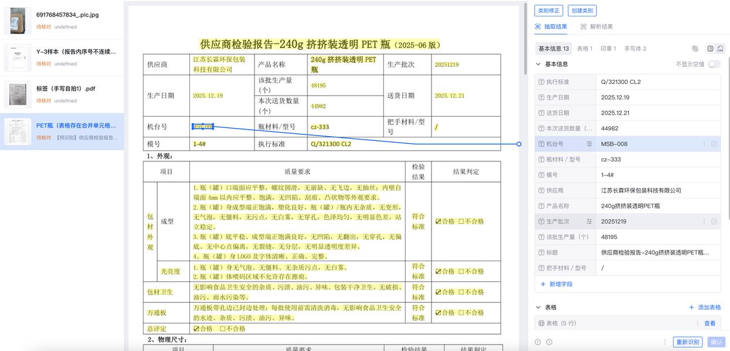Click settings icon on 机台号 row
The height and width of the screenshot is (351, 730).
(589, 144)
